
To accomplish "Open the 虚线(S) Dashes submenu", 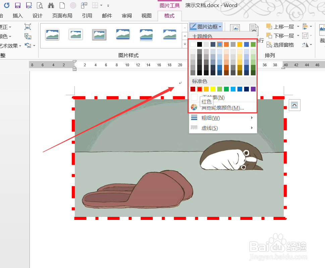I will 223,128.
